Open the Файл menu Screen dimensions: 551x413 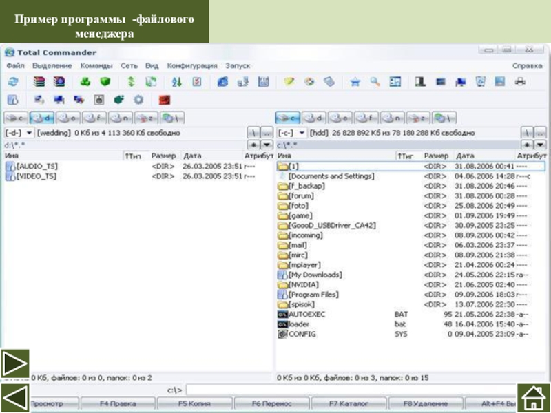[15, 65]
